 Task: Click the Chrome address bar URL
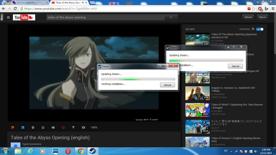pos(60,9)
